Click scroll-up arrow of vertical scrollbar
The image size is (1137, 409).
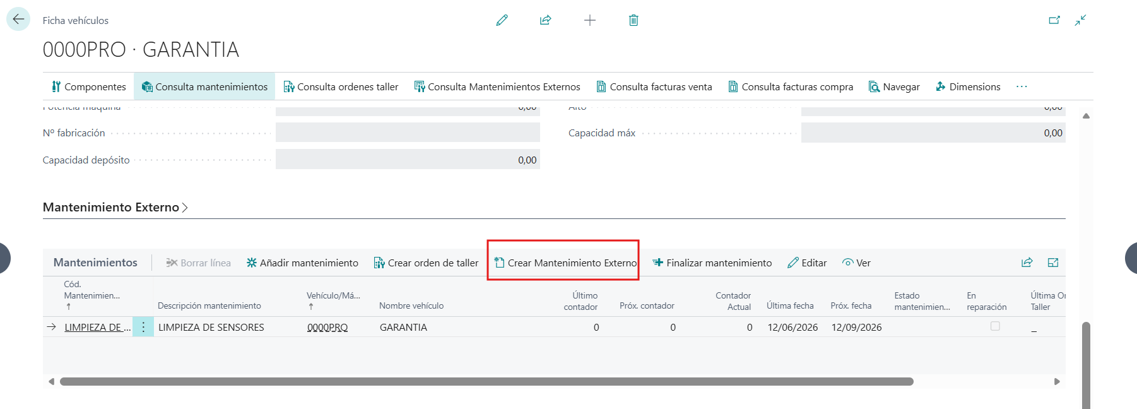tap(1086, 116)
